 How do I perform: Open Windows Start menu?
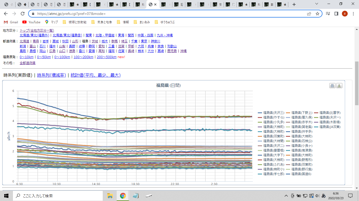pos(6,196)
